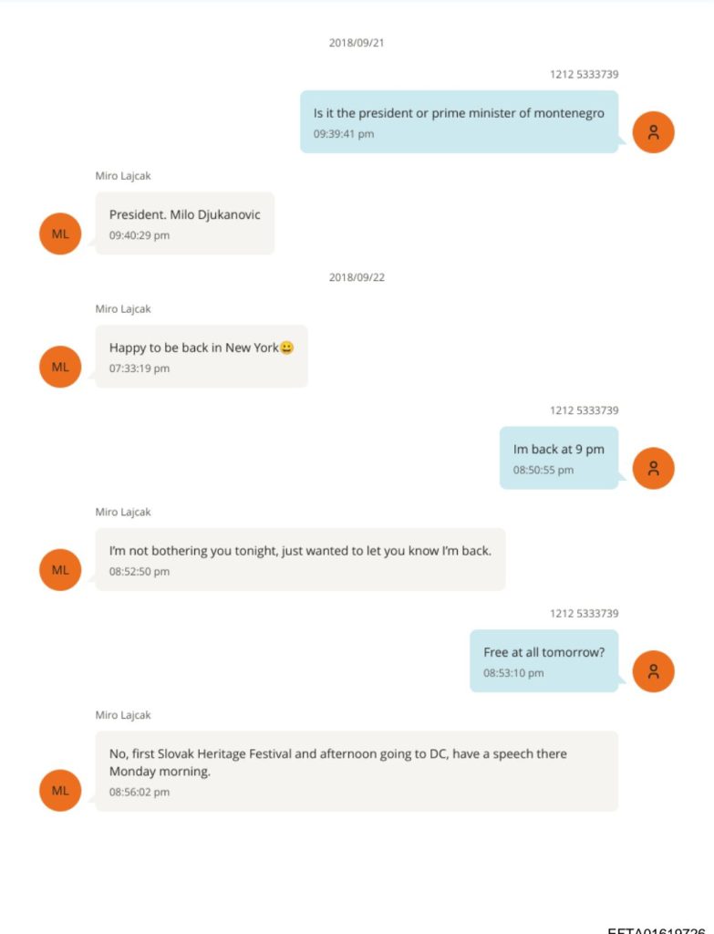
Task: Select the "Is it the president or prime minister" message bubble
Action: click(x=459, y=121)
